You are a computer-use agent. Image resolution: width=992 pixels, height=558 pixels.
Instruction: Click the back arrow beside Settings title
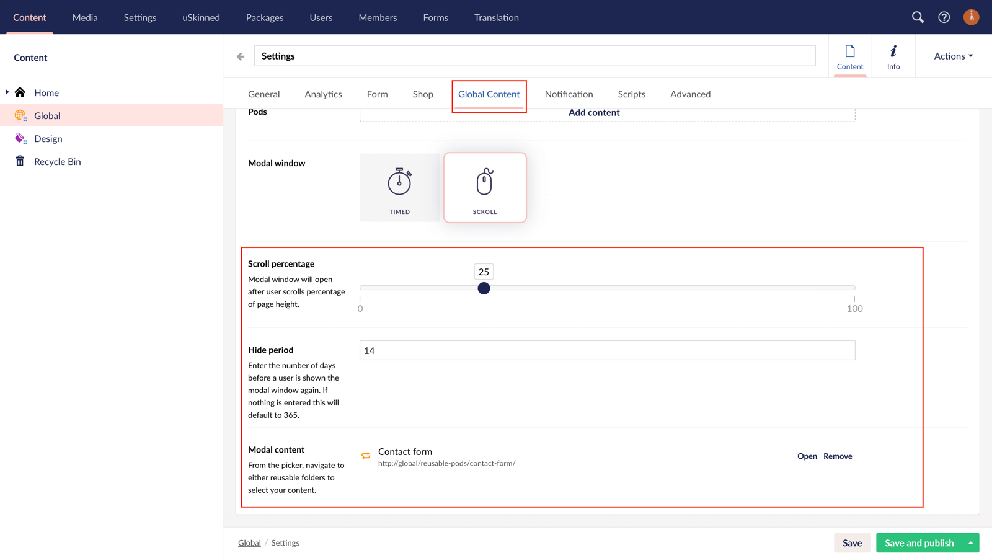240,56
